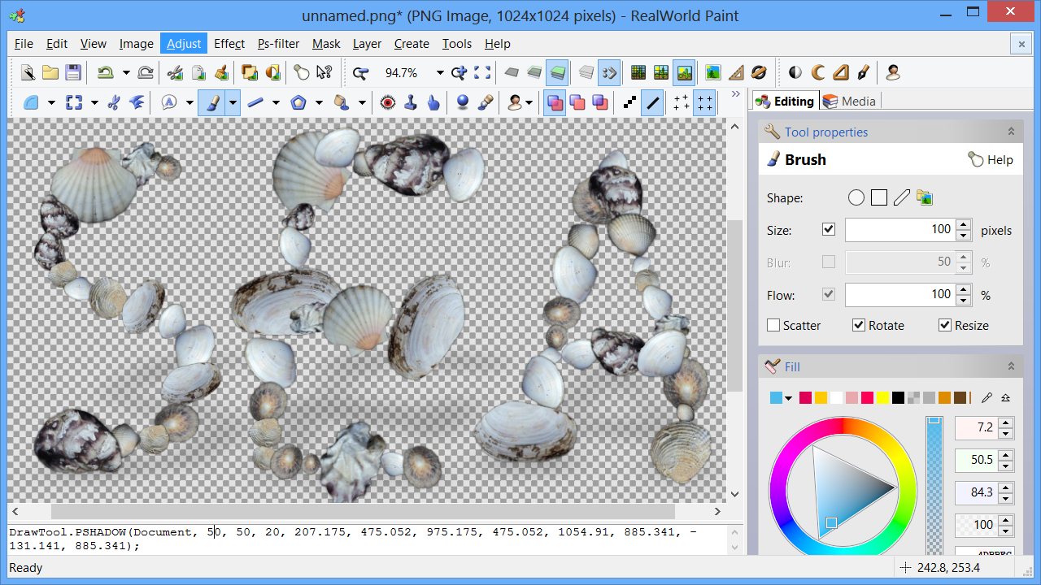Switch to the Media tab

click(850, 101)
